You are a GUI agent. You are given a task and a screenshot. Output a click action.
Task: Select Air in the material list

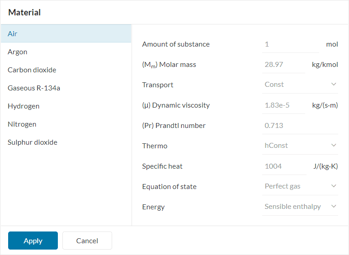(66, 33)
